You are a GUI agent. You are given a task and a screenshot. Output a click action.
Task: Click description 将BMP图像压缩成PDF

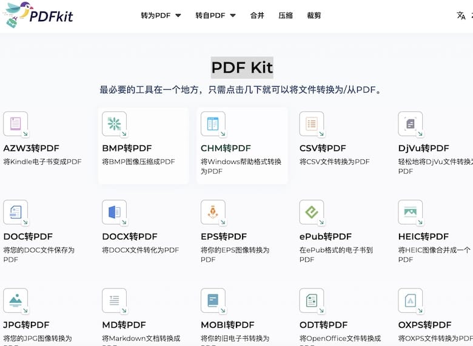pos(138,162)
